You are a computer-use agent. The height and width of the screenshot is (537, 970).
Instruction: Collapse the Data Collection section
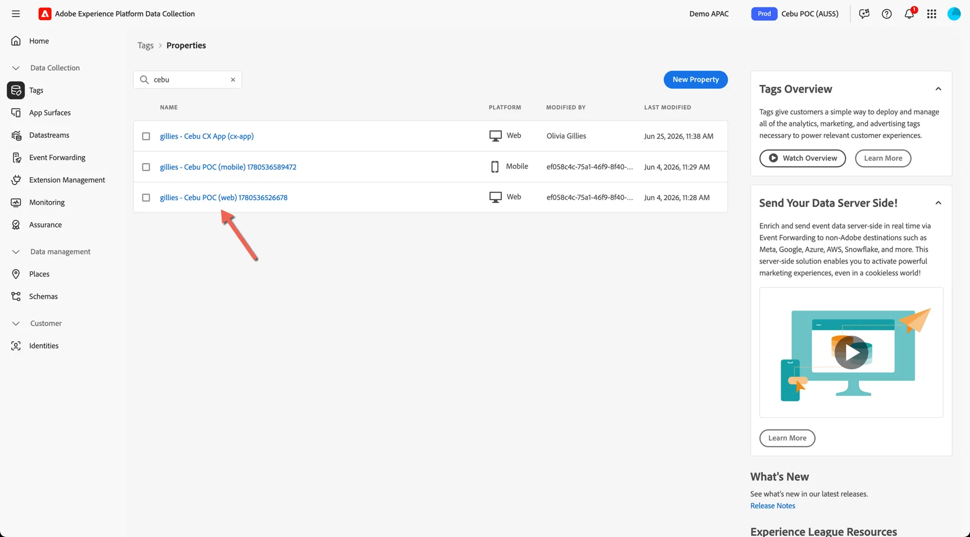click(16, 68)
